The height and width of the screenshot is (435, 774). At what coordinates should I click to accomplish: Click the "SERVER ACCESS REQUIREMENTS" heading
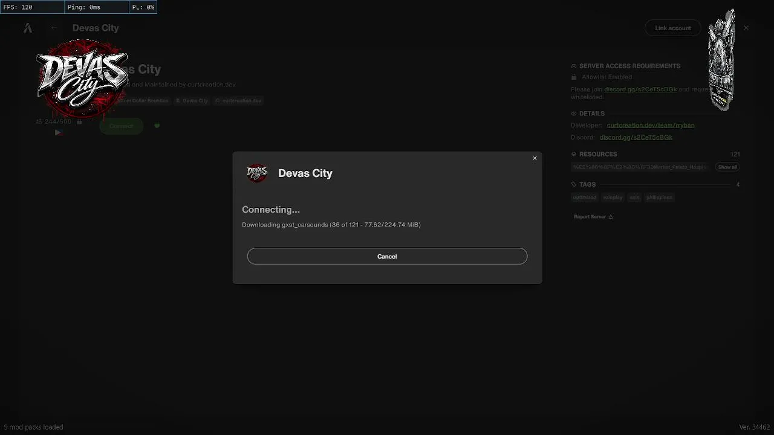pos(629,66)
